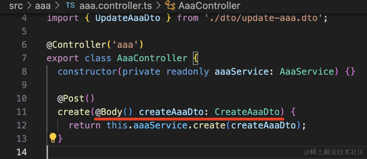Click the TS file icon in breadcrumb

coord(70,6)
